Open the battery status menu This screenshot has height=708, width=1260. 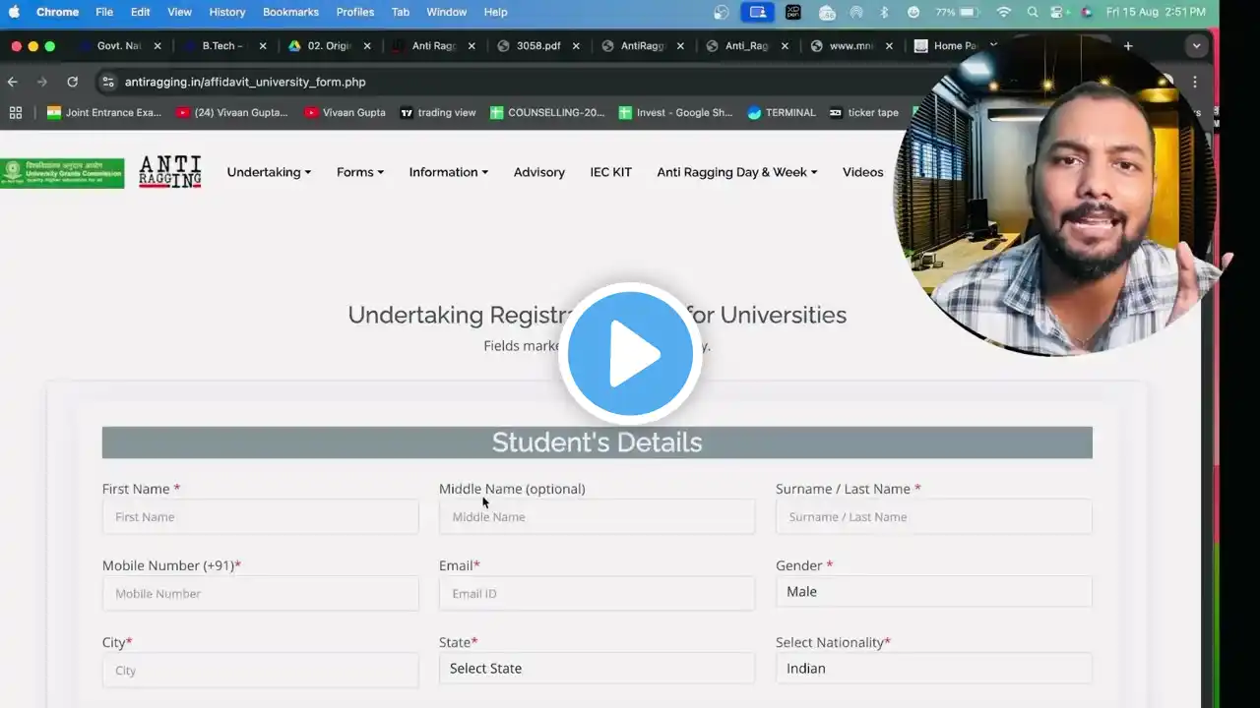tap(957, 12)
